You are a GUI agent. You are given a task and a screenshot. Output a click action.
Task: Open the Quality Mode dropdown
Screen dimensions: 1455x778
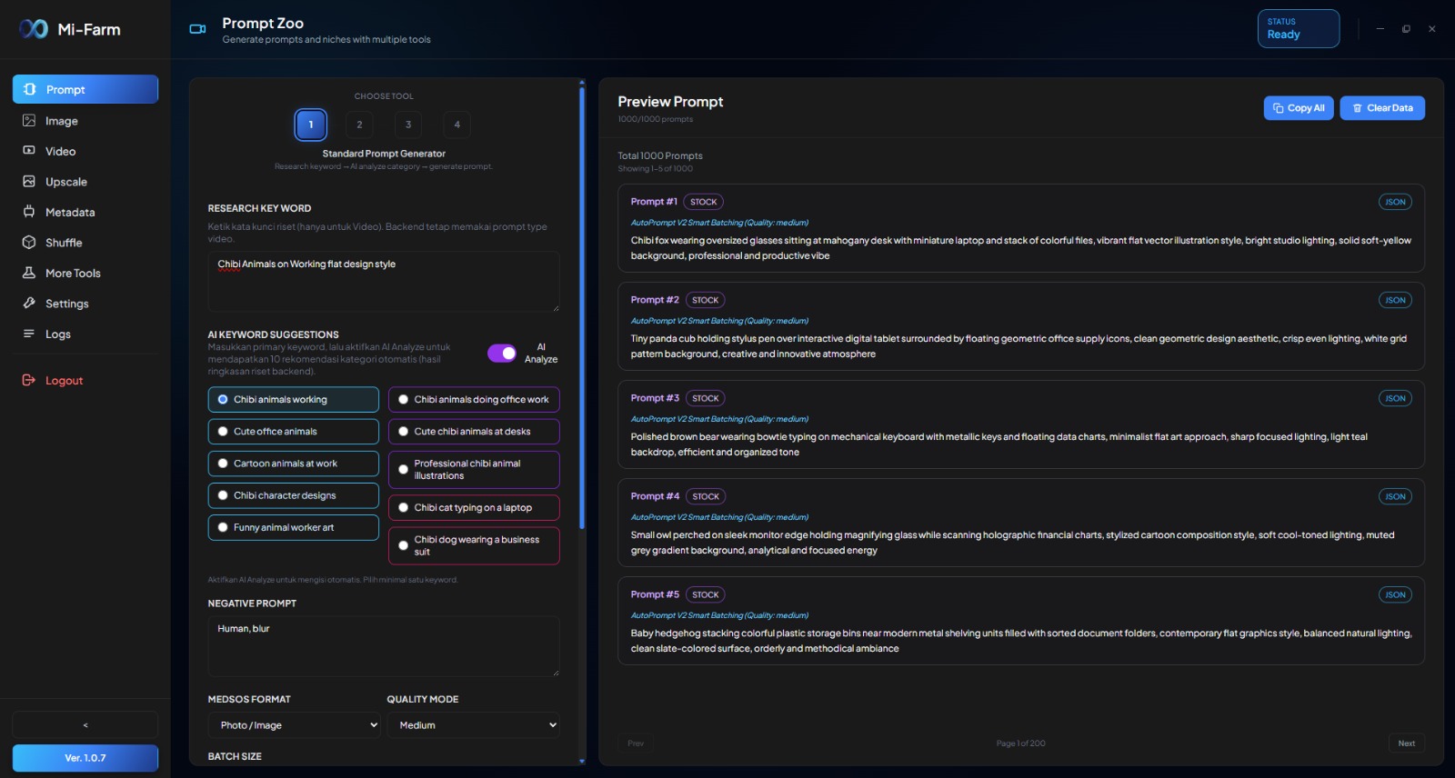click(x=474, y=725)
